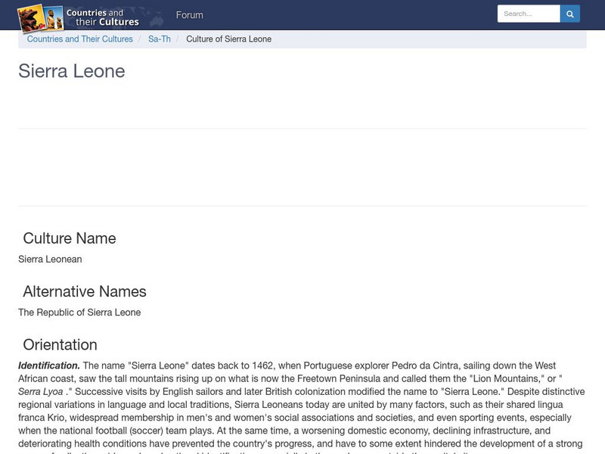This screenshot has height=454, width=605.
Task: Click the Alternative Names section heading
Action: point(85,291)
